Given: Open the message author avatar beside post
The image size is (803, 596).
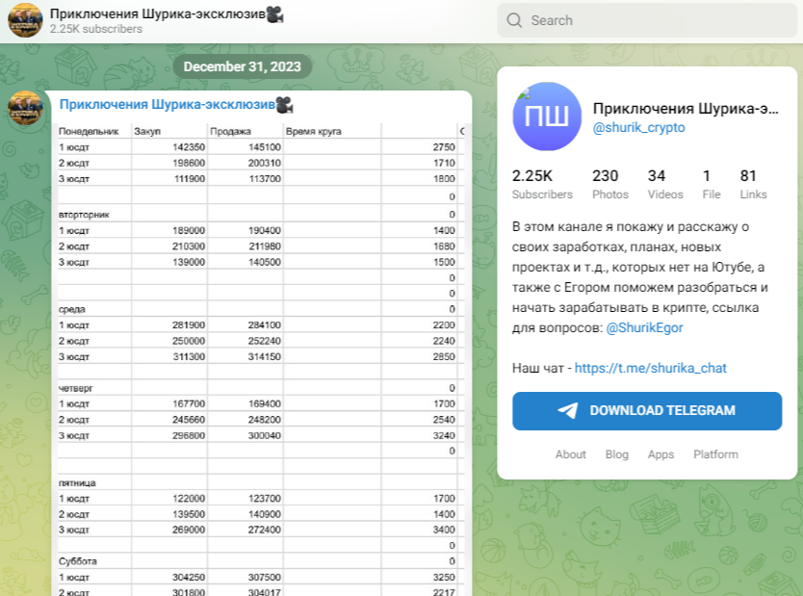Looking at the screenshot, I should (x=25, y=108).
